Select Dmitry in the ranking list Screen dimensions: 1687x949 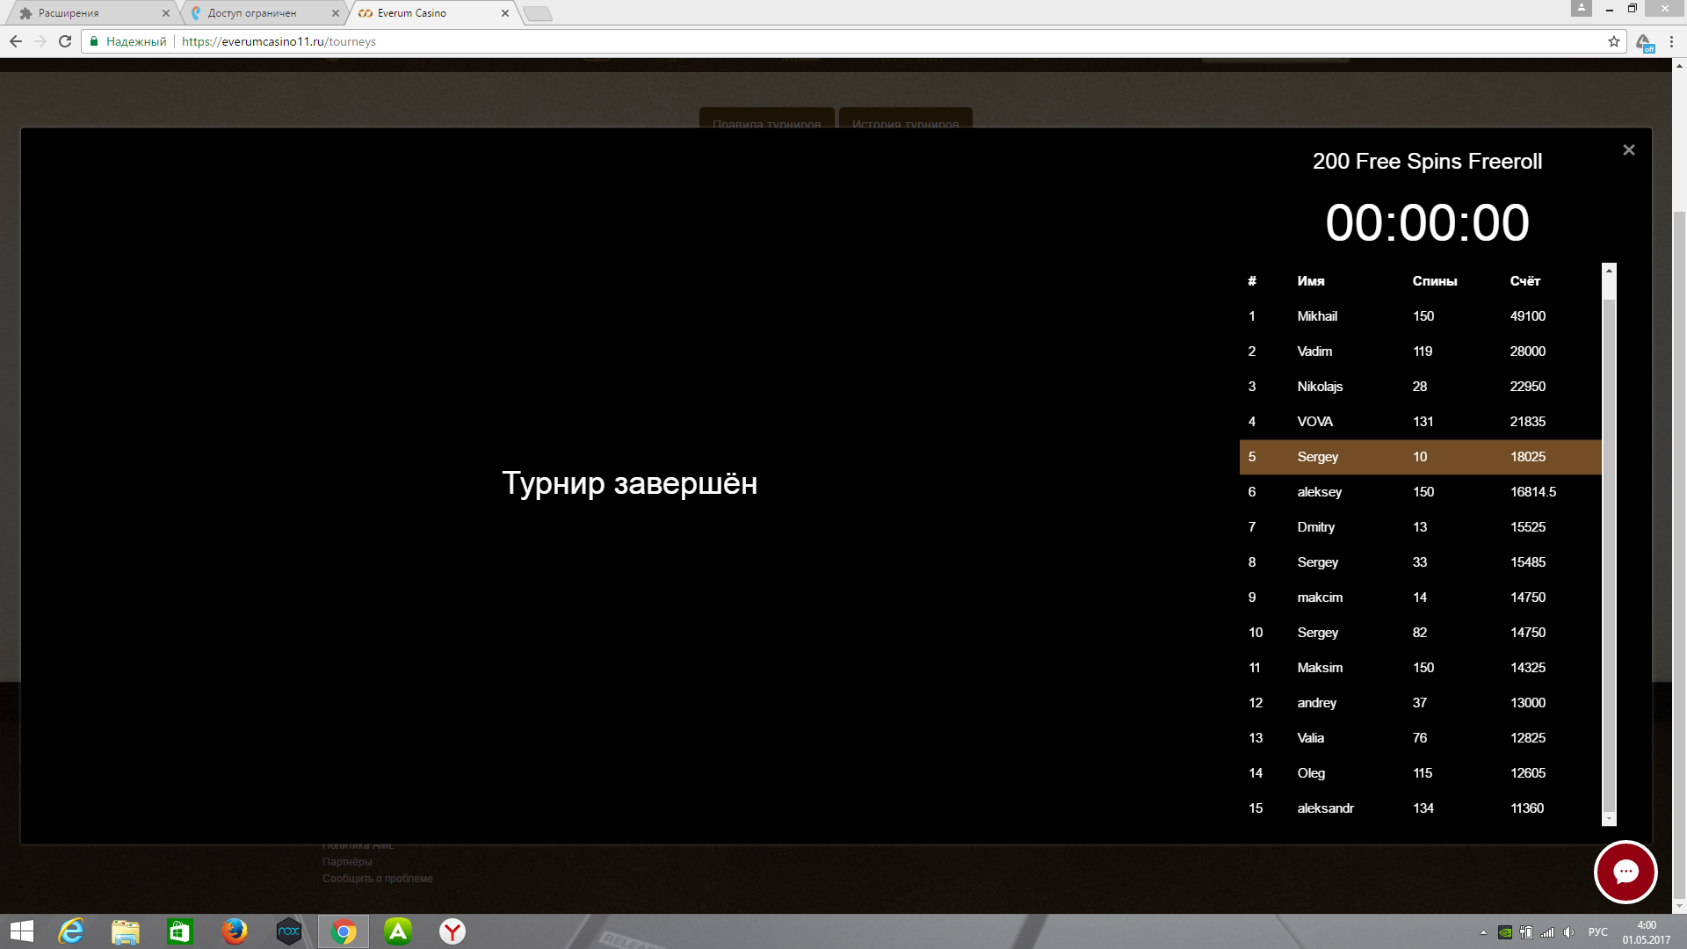[1315, 527]
